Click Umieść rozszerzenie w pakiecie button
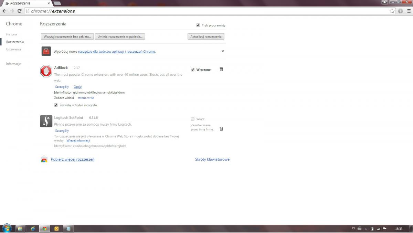413x233 pixels. pos(120,36)
